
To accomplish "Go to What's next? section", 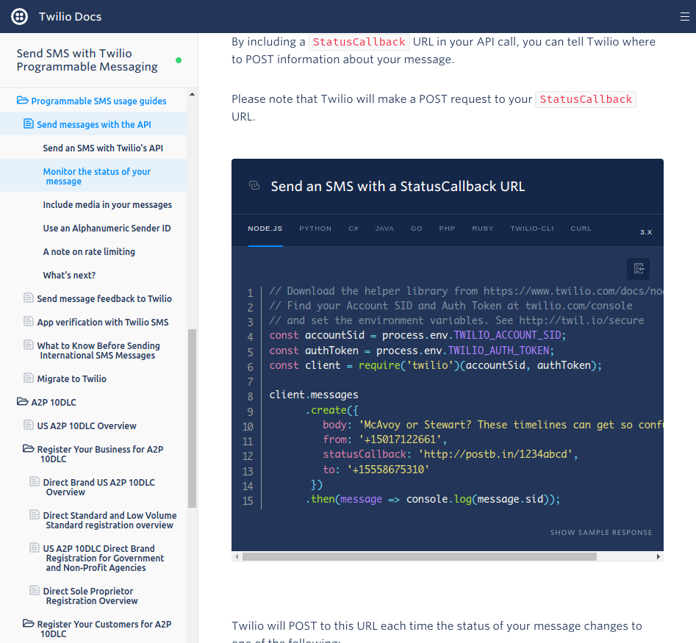I will pyautogui.click(x=69, y=275).
